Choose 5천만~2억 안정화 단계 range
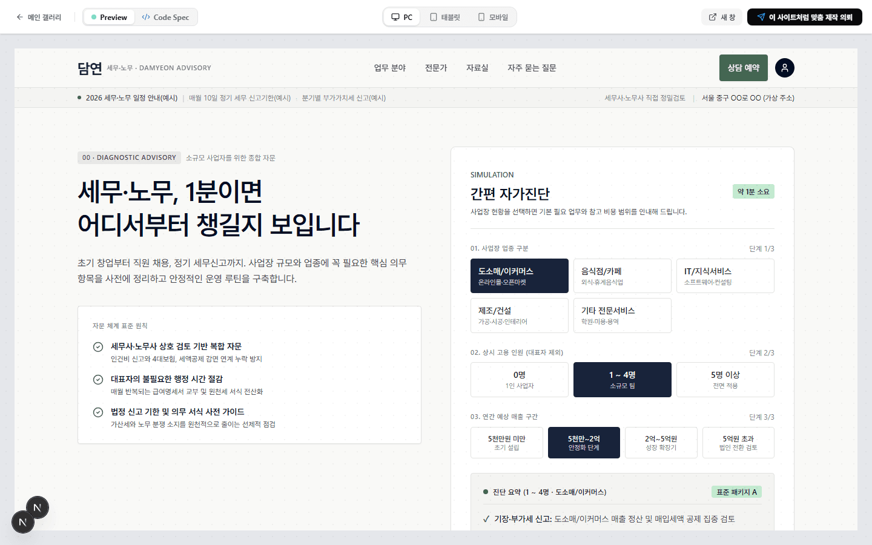This screenshot has width=872, height=545. [x=584, y=443]
